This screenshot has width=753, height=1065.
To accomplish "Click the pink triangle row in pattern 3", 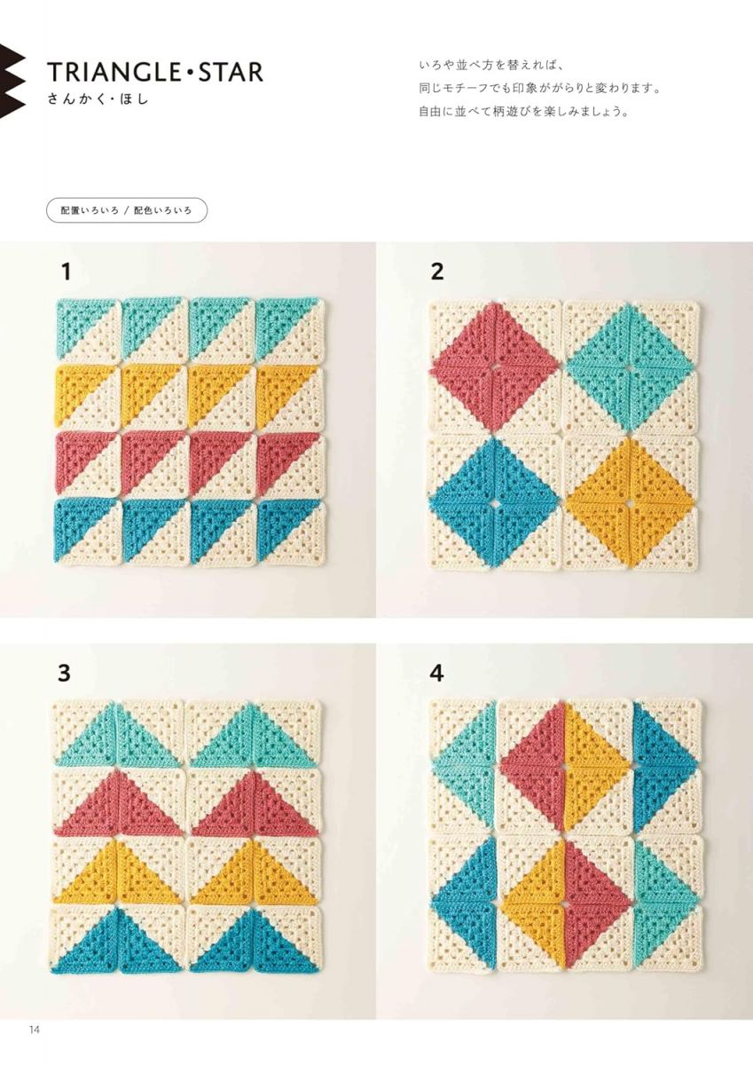I will (187, 803).
